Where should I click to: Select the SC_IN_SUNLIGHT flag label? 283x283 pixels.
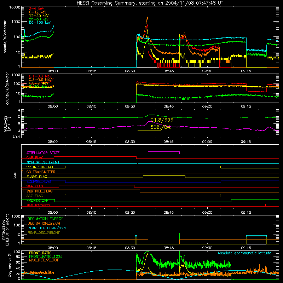(x=41, y=167)
